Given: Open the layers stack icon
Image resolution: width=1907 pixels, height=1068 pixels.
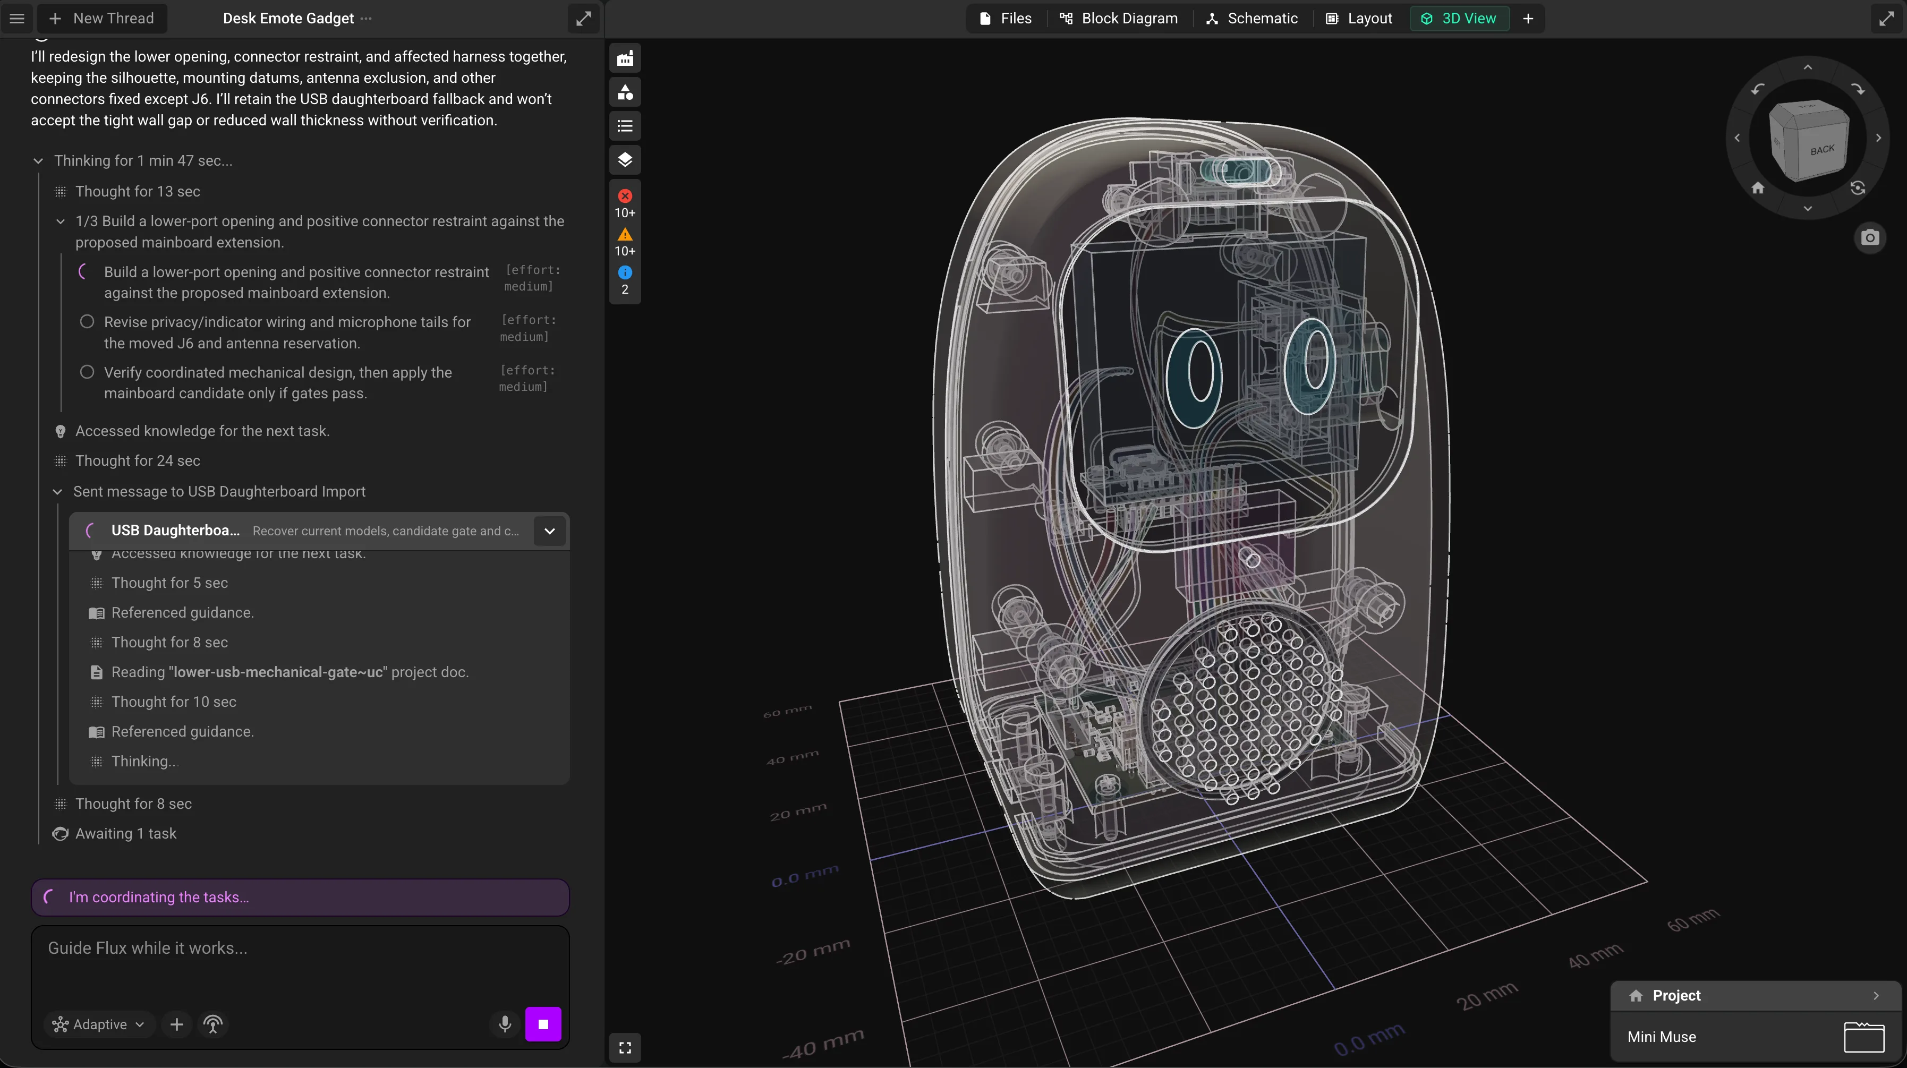Looking at the screenshot, I should click(625, 160).
